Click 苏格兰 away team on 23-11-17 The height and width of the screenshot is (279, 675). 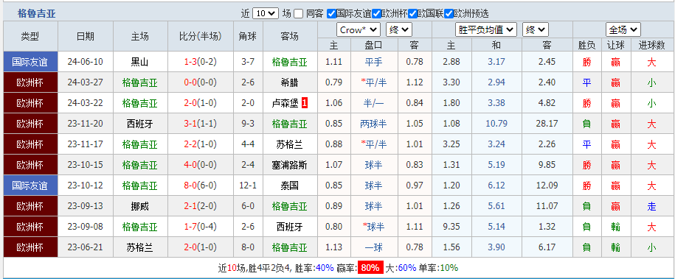click(x=290, y=144)
